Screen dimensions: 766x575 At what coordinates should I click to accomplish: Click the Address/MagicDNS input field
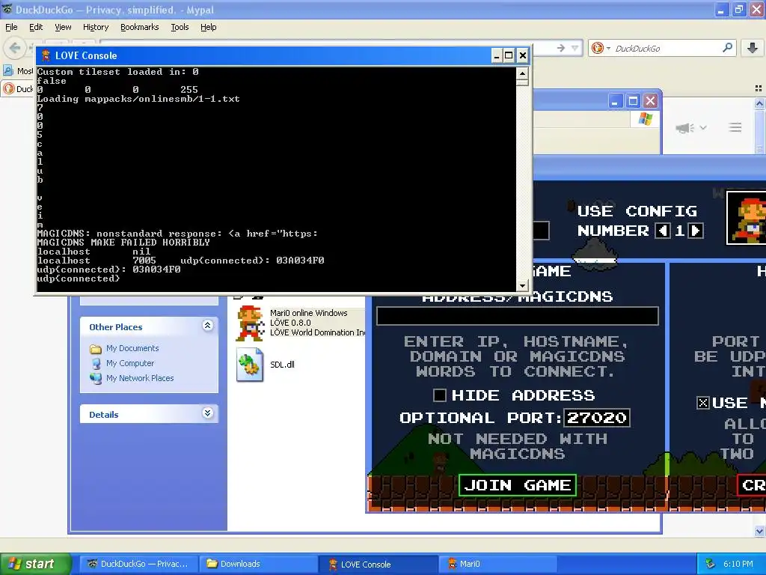518,317
